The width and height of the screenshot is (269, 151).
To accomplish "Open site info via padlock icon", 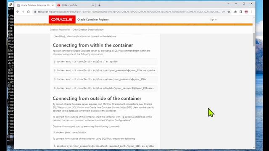I will (35, 12).
